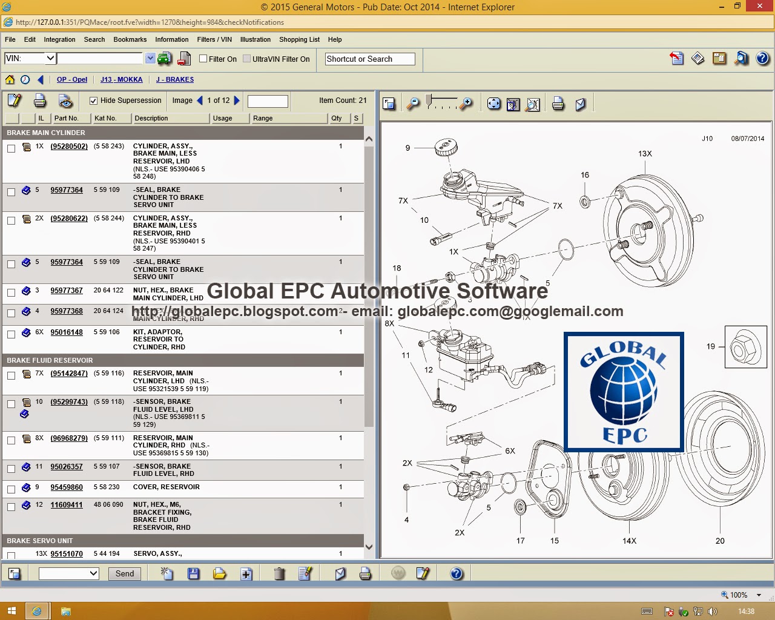Enable the Filter On option
The width and height of the screenshot is (775, 620).
coord(203,59)
